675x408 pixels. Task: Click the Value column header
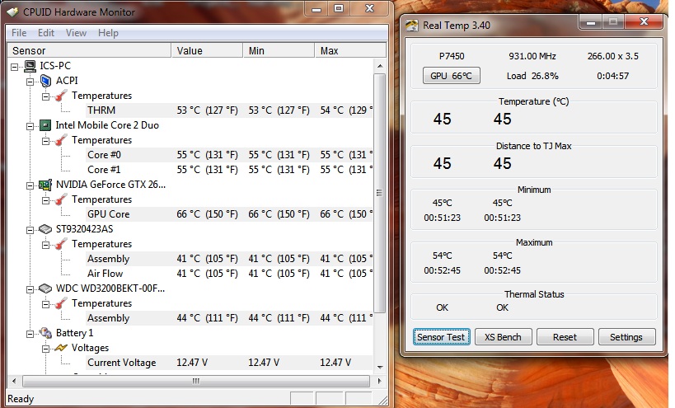pyautogui.click(x=207, y=50)
